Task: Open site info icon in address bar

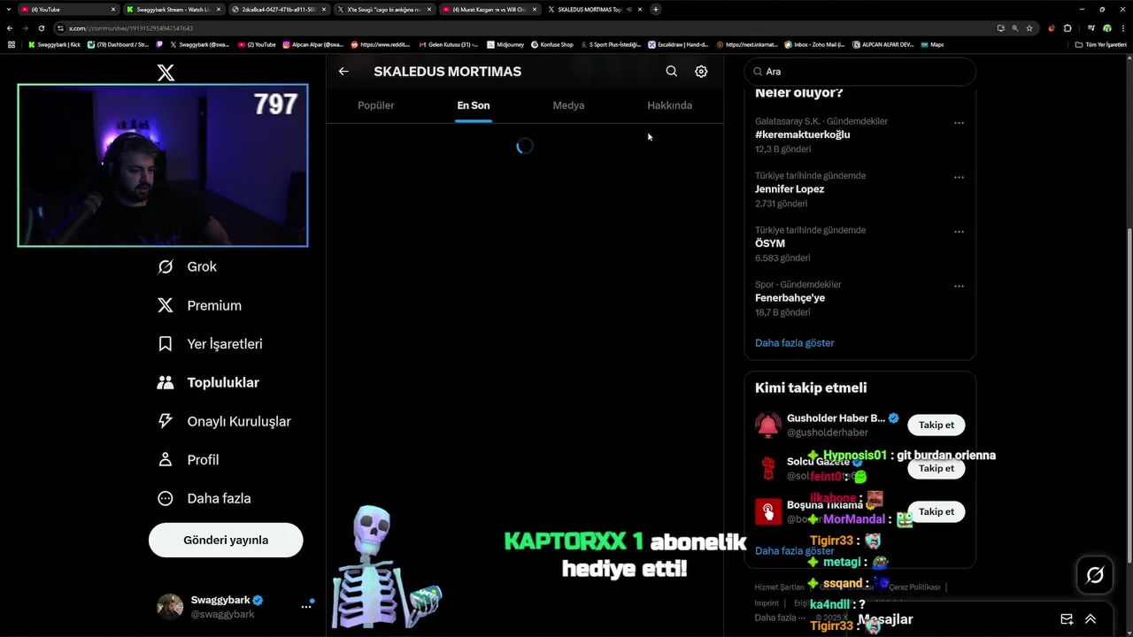Action: click(x=60, y=27)
